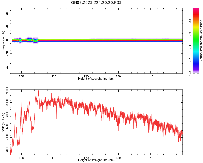Click the red band of colorbar top
Screen dimensions: 203x163
tap(196, 15)
